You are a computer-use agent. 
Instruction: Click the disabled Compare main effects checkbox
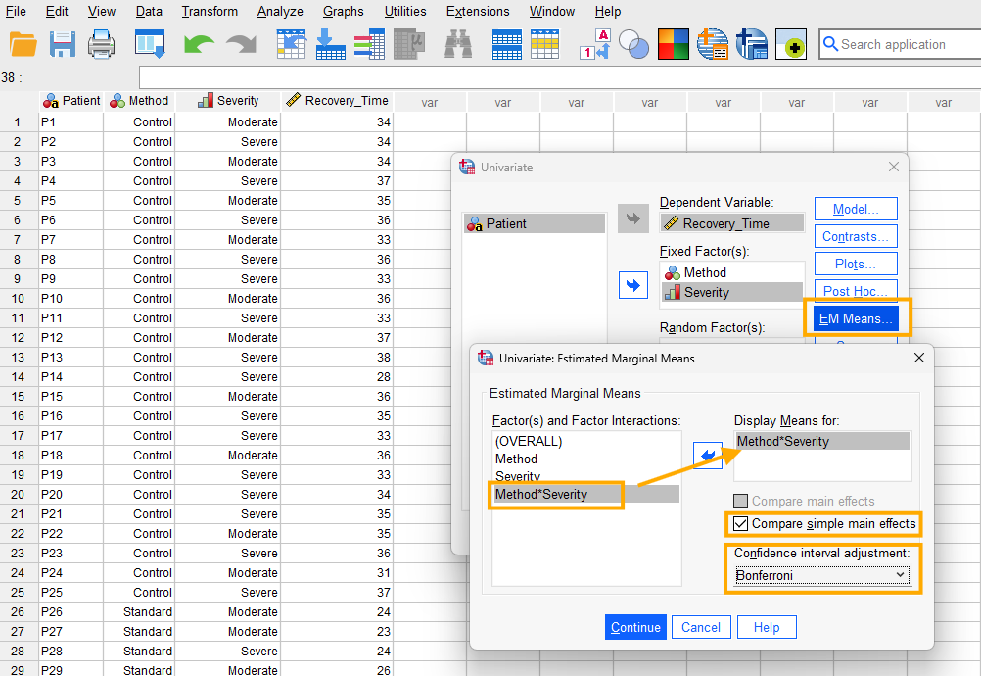click(x=742, y=501)
